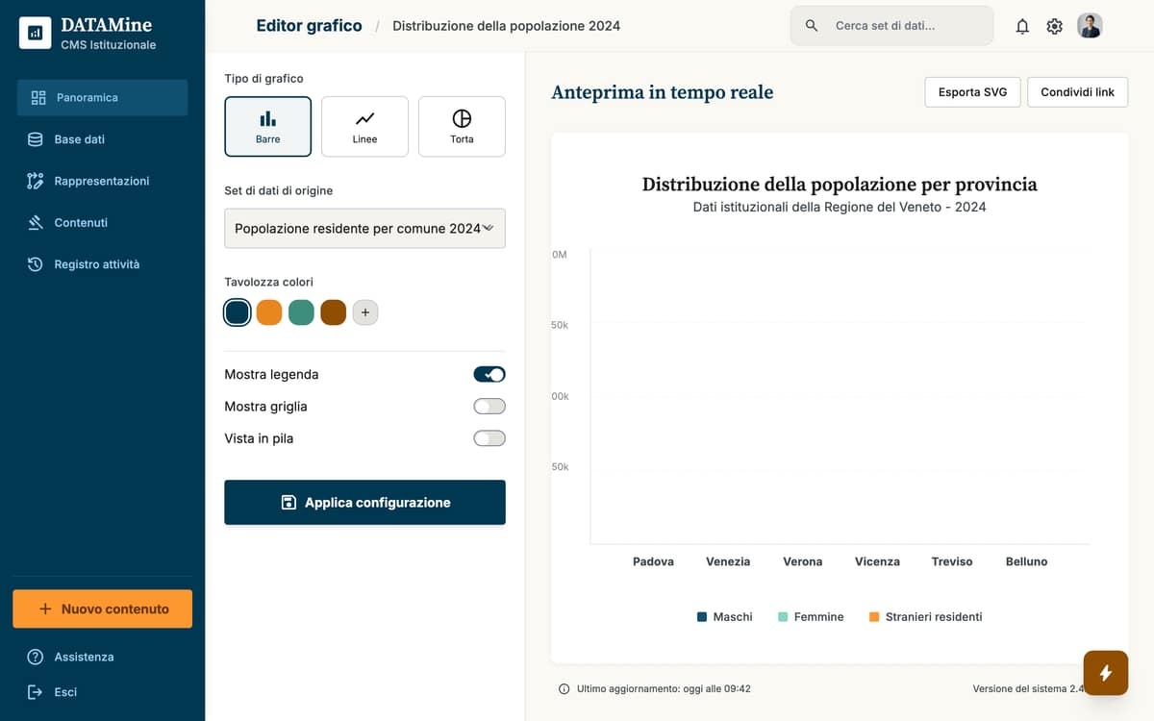Open Contenuti section

[x=102, y=223]
